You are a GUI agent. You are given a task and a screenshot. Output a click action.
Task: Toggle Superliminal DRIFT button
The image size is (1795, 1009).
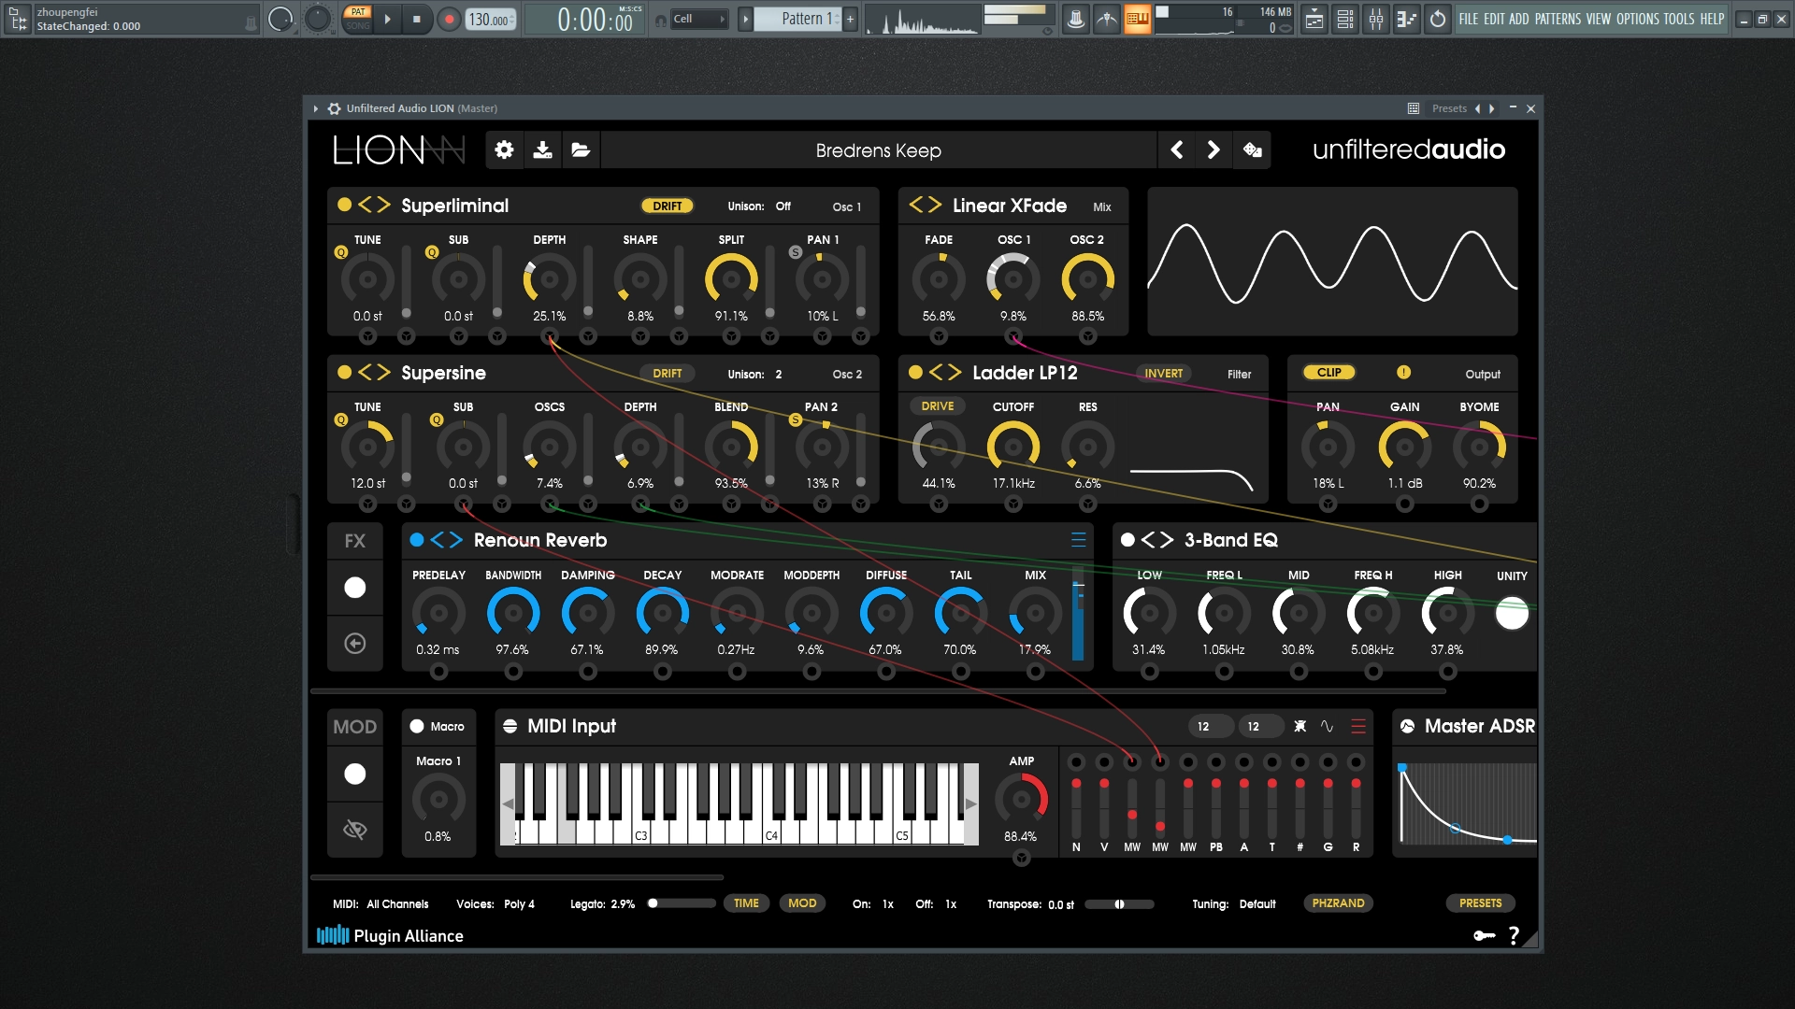pos(667,206)
